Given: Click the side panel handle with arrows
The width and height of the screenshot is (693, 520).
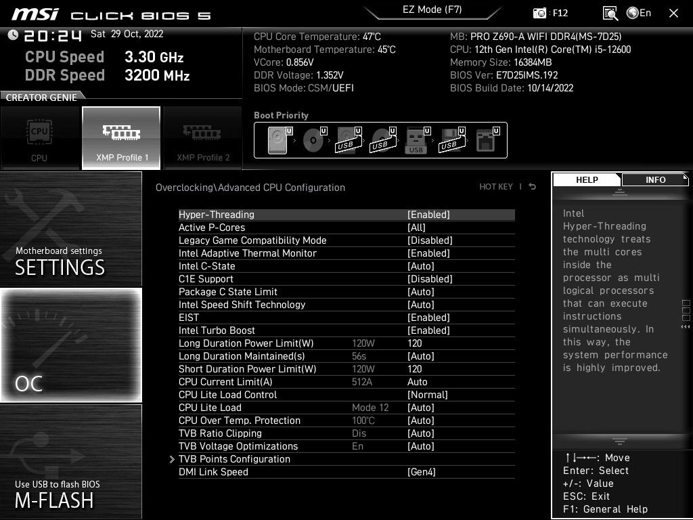Looking at the screenshot, I should pyautogui.click(x=686, y=314).
